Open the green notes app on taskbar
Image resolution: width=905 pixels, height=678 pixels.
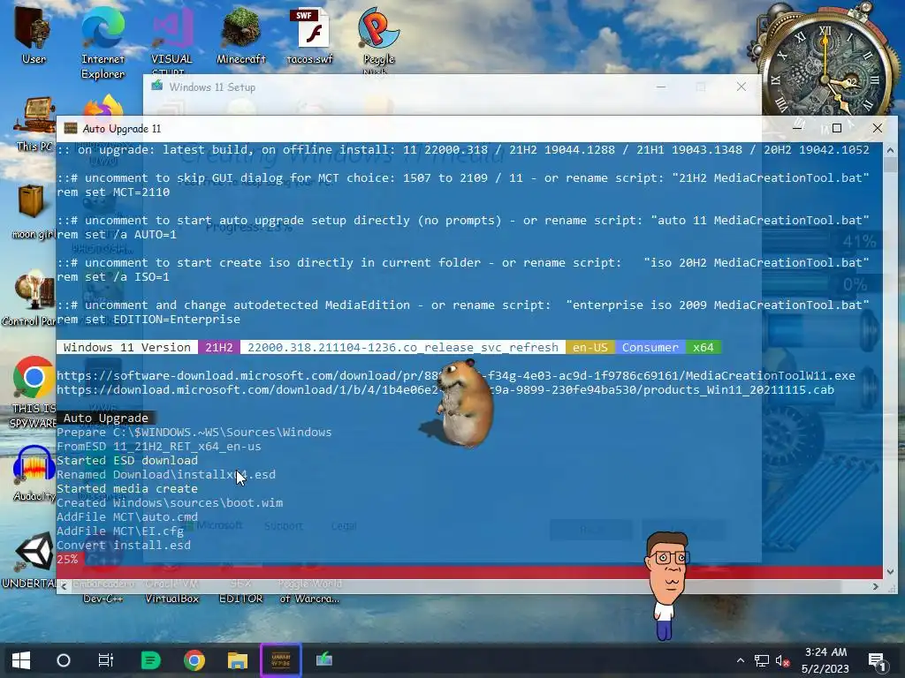click(150, 660)
